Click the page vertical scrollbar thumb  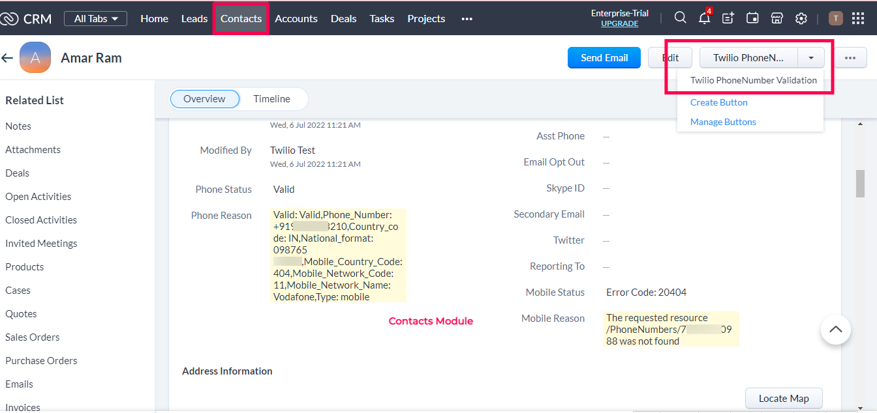[x=861, y=183]
